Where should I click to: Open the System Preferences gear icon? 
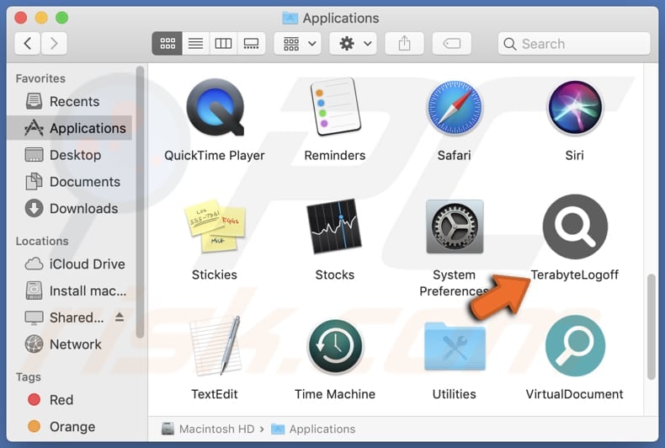455,227
